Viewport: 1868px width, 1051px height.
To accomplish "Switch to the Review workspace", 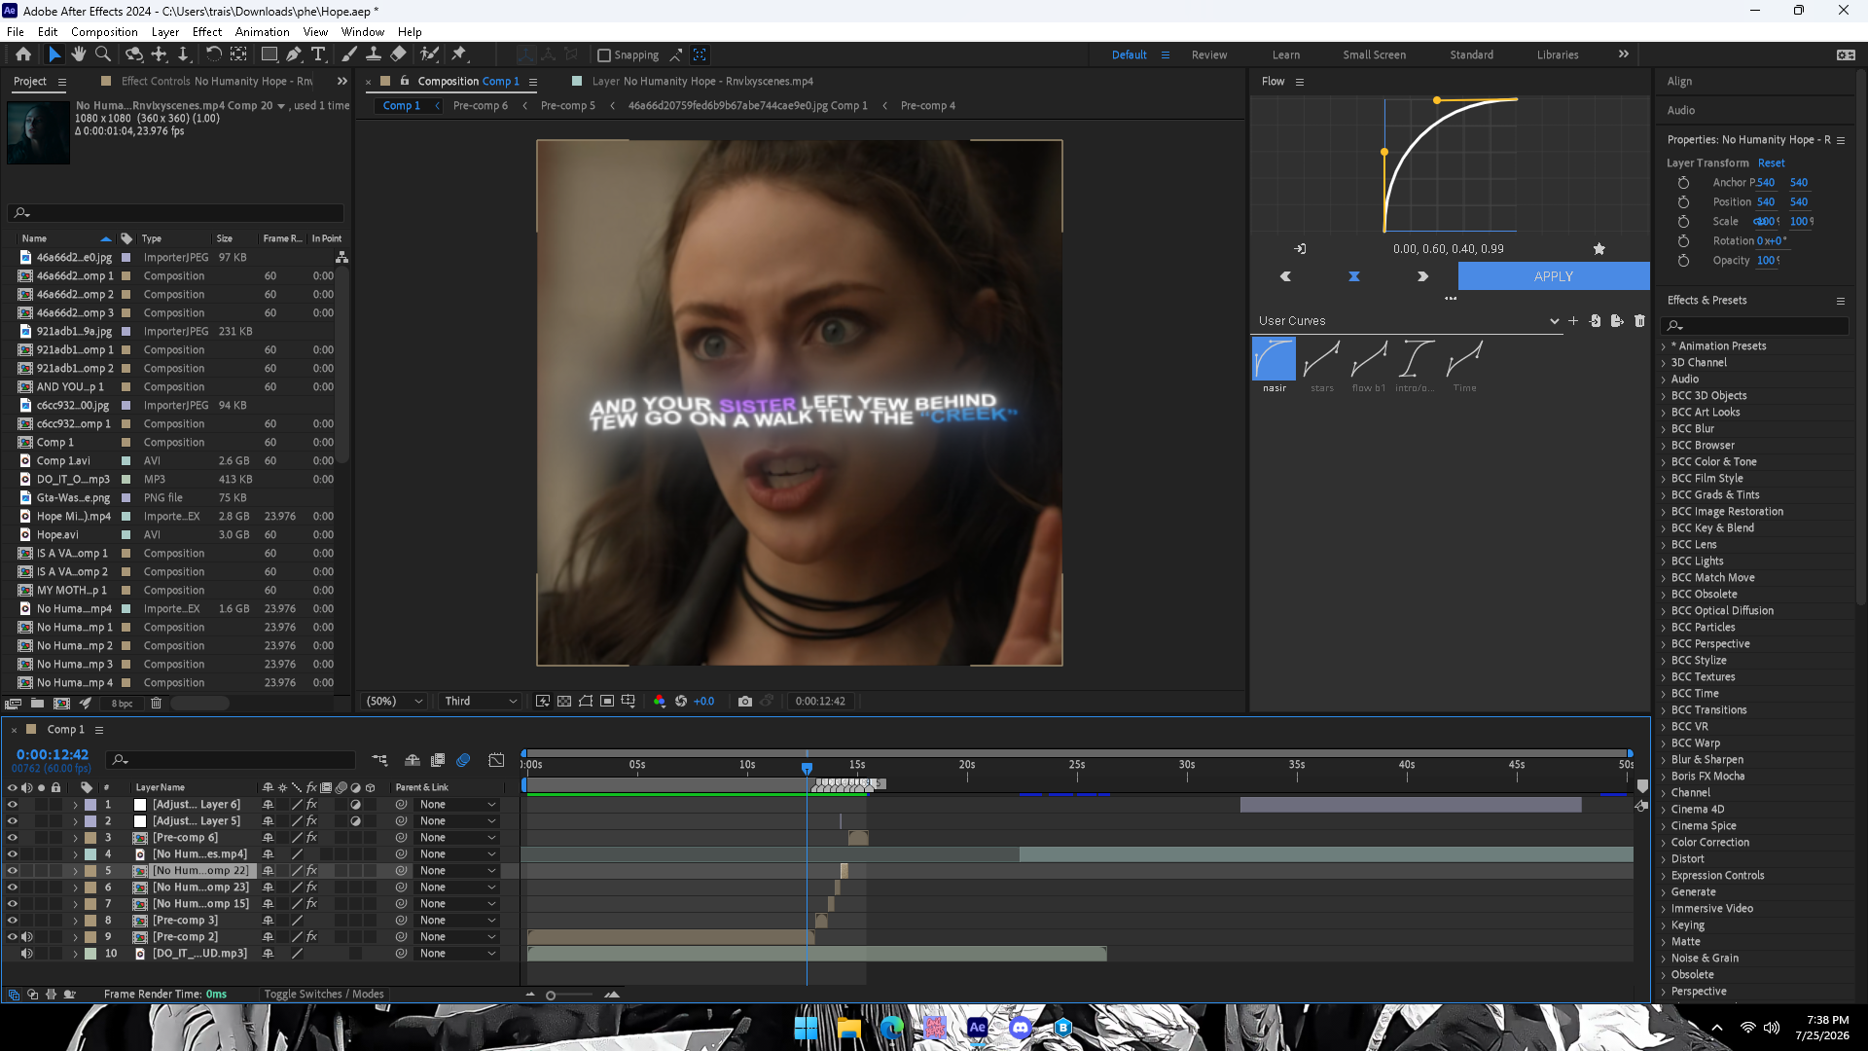I will (x=1209, y=55).
